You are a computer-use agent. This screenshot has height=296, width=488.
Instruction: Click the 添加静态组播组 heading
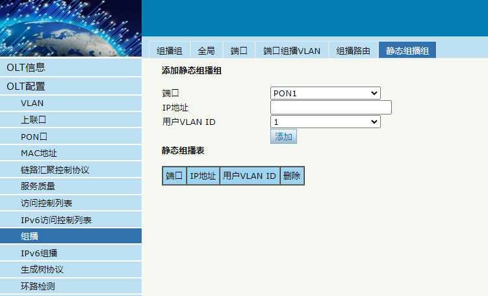coord(192,70)
